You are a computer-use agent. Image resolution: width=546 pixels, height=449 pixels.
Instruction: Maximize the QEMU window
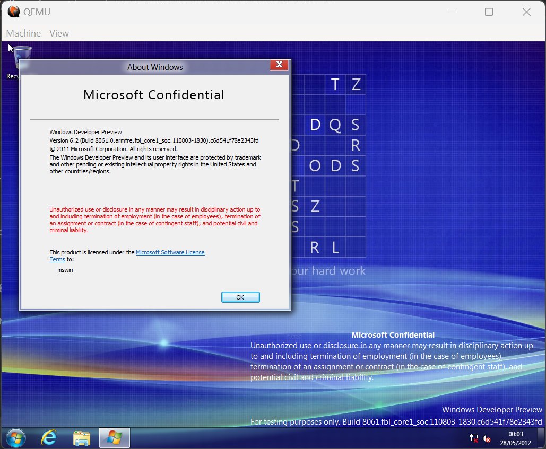point(489,12)
